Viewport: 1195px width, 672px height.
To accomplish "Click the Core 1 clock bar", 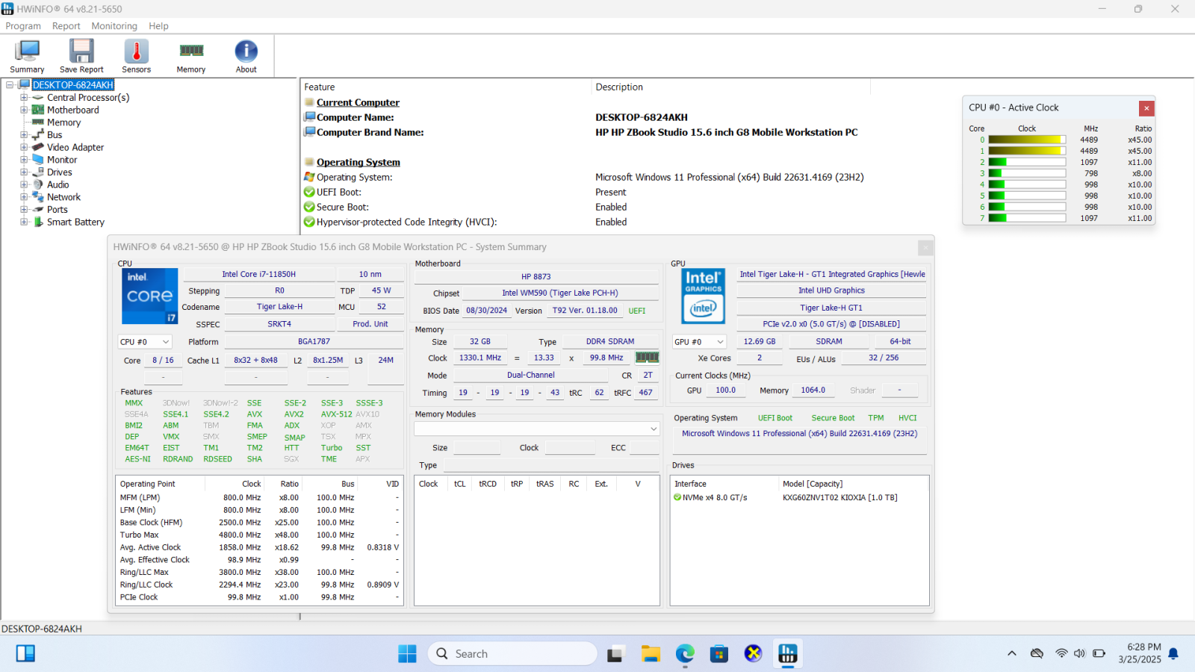I will click(1027, 151).
